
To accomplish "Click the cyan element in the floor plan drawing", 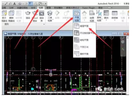I will [32, 89].
